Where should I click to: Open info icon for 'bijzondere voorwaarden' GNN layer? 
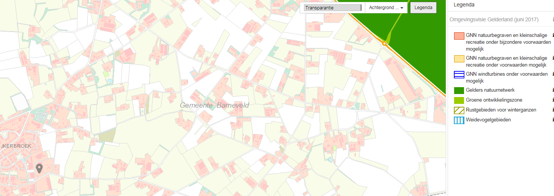553,35
